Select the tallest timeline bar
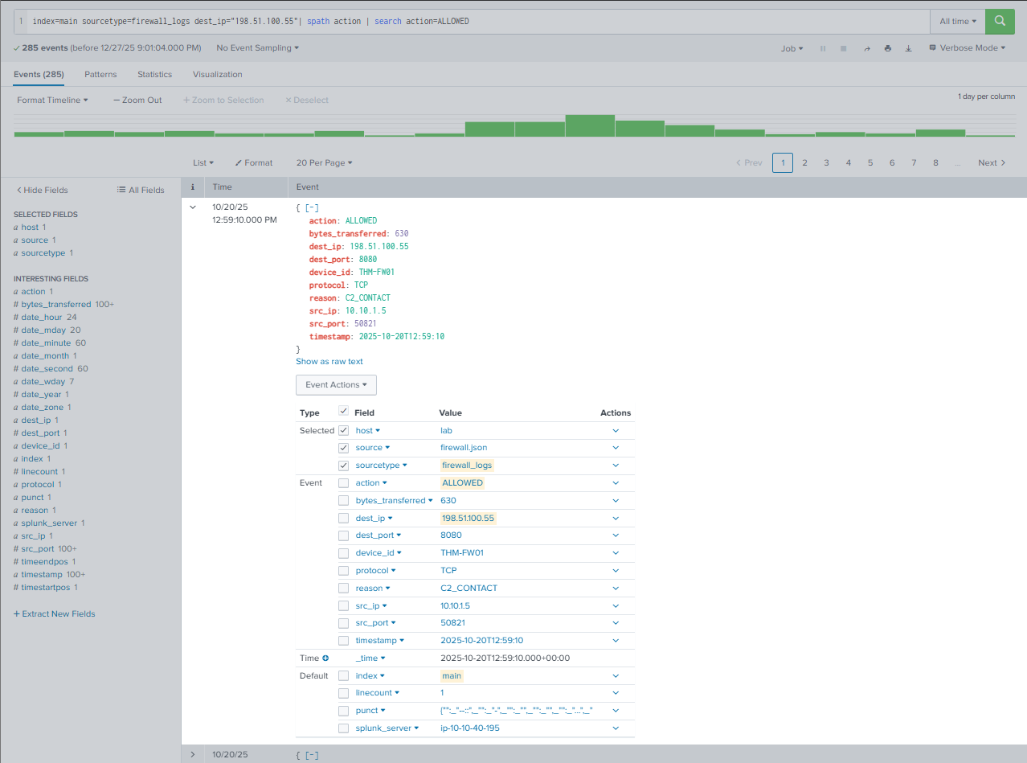This screenshot has width=1027, height=763. (x=589, y=125)
